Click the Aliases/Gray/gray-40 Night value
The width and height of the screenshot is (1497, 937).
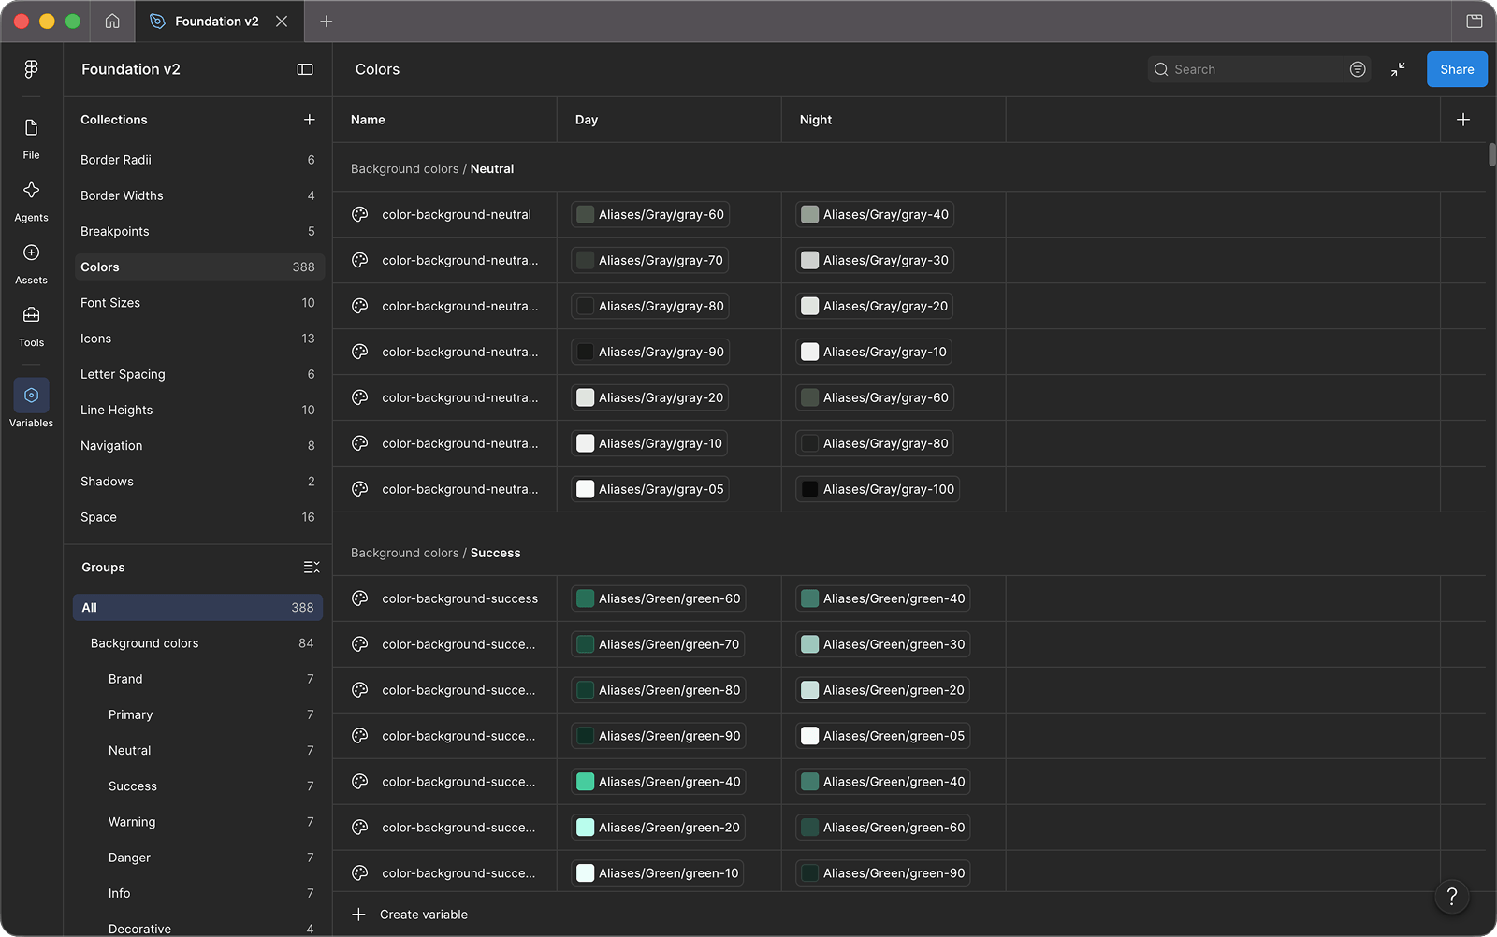coord(875,214)
